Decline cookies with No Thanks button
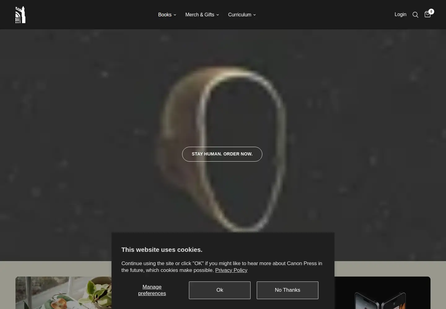The height and width of the screenshot is (309, 446). 287,290
